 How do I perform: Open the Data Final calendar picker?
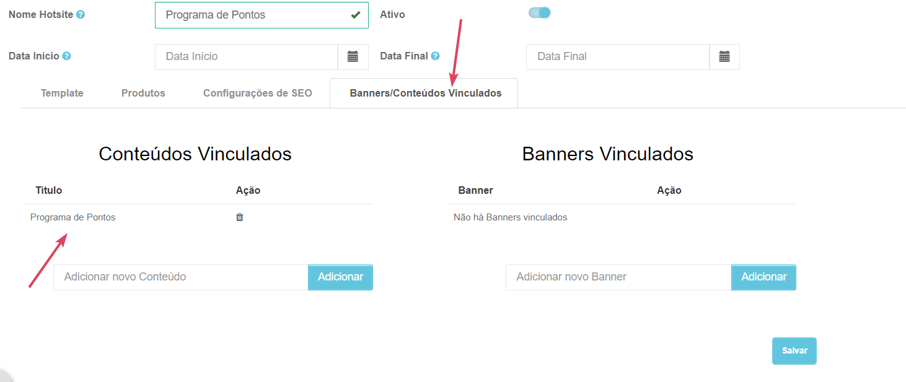tap(724, 56)
